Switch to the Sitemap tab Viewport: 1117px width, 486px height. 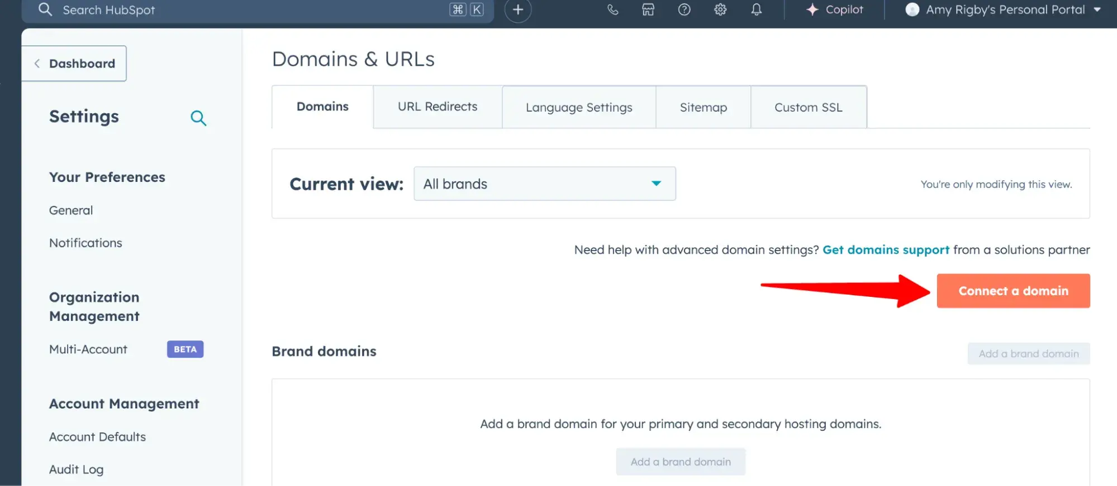(x=703, y=107)
